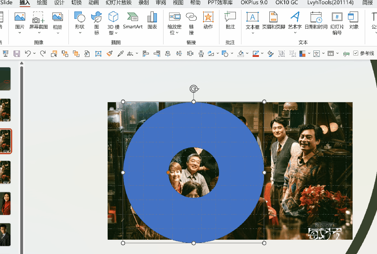Redo the last action

pos(43,53)
